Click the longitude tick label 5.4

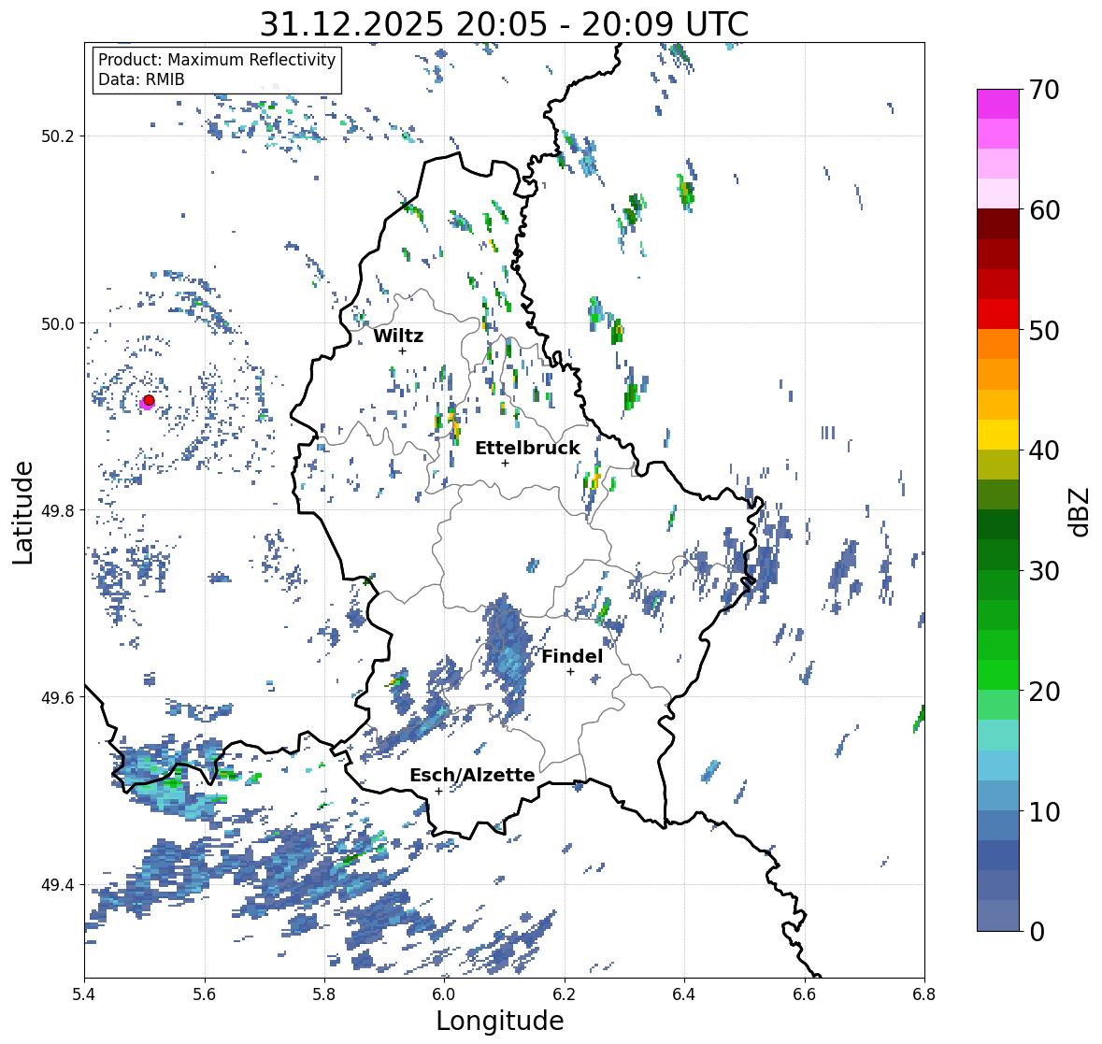tap(84, 994)
